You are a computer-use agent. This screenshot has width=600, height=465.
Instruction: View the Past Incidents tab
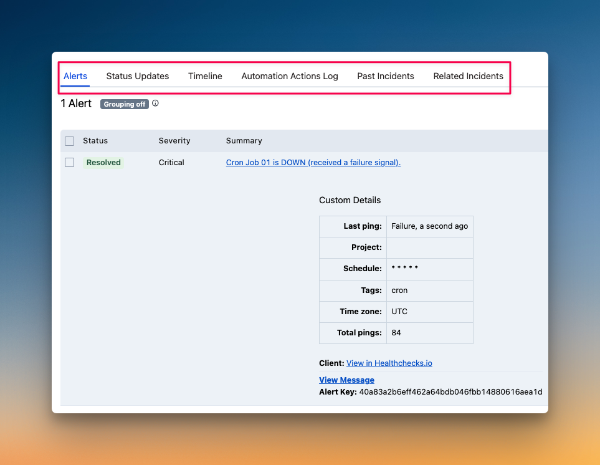click(385, 76)
